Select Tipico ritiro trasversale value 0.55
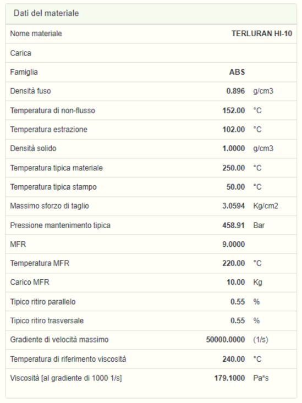The height and width of the screenshot is (403, 302). pos(238,321)
